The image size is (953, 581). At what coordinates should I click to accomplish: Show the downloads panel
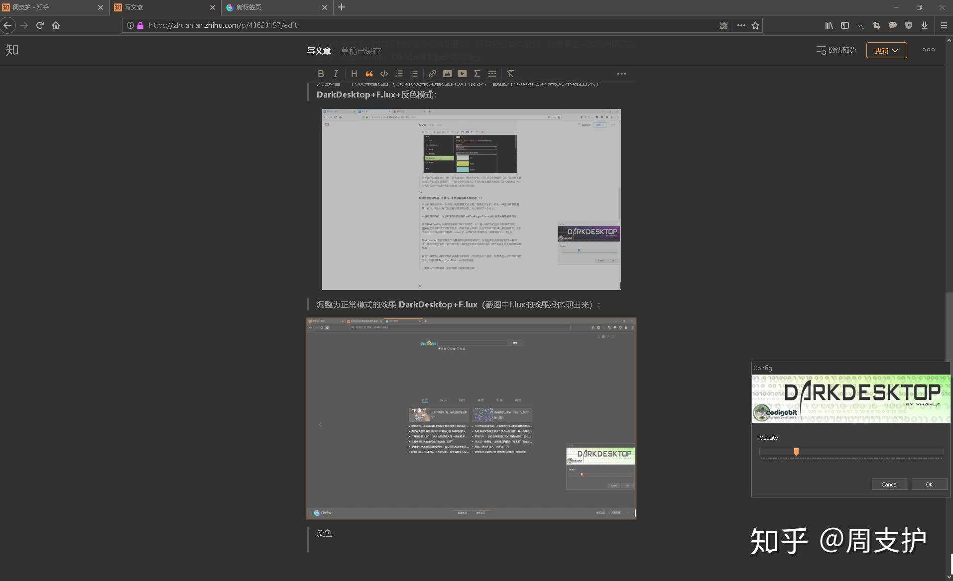coord(925,25)
